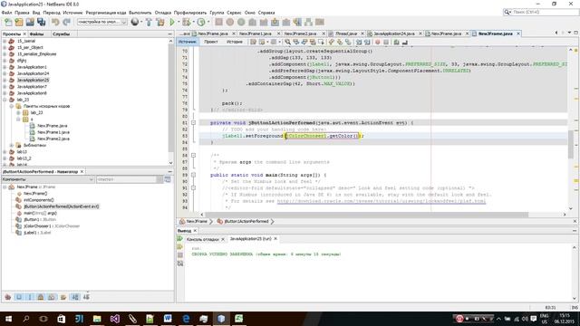Click the Clean and Build icon
This screenshot has width=580, height=326.
(160, 22)
